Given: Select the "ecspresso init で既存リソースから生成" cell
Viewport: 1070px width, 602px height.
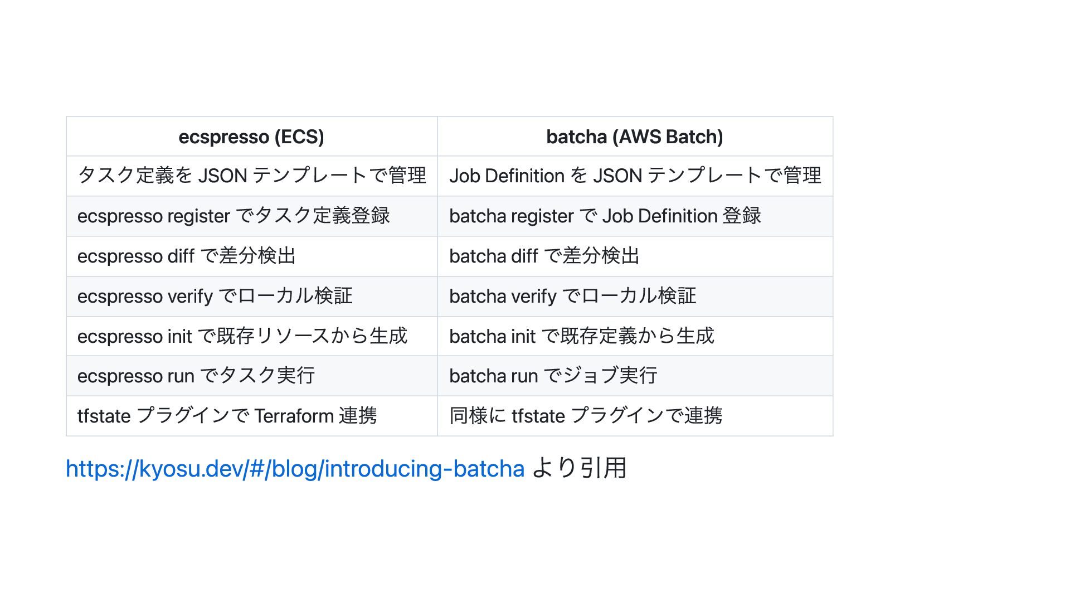Looking at the screenshot, I should click(242, 336).
